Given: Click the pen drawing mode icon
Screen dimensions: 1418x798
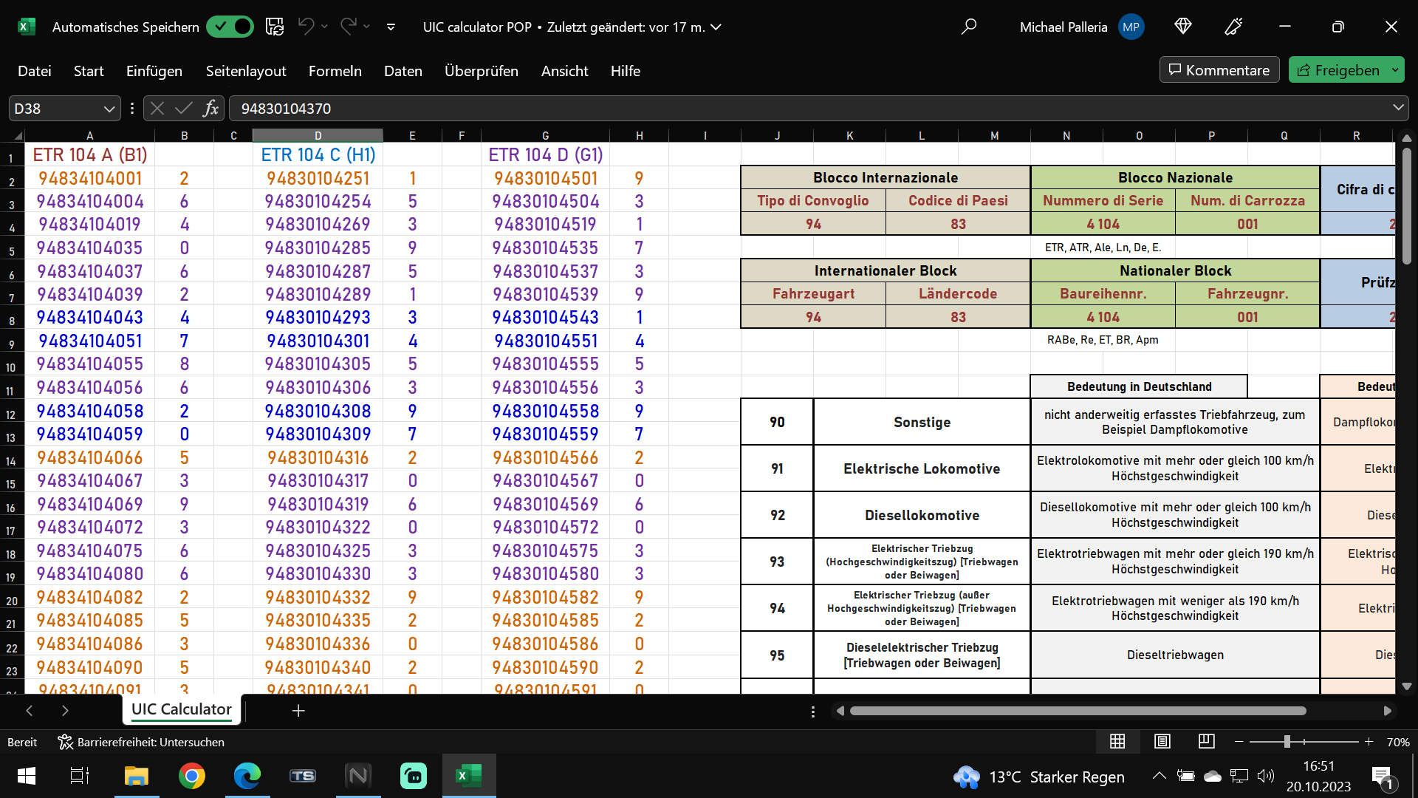Looking at the screenshot, I should [1233, 27].
